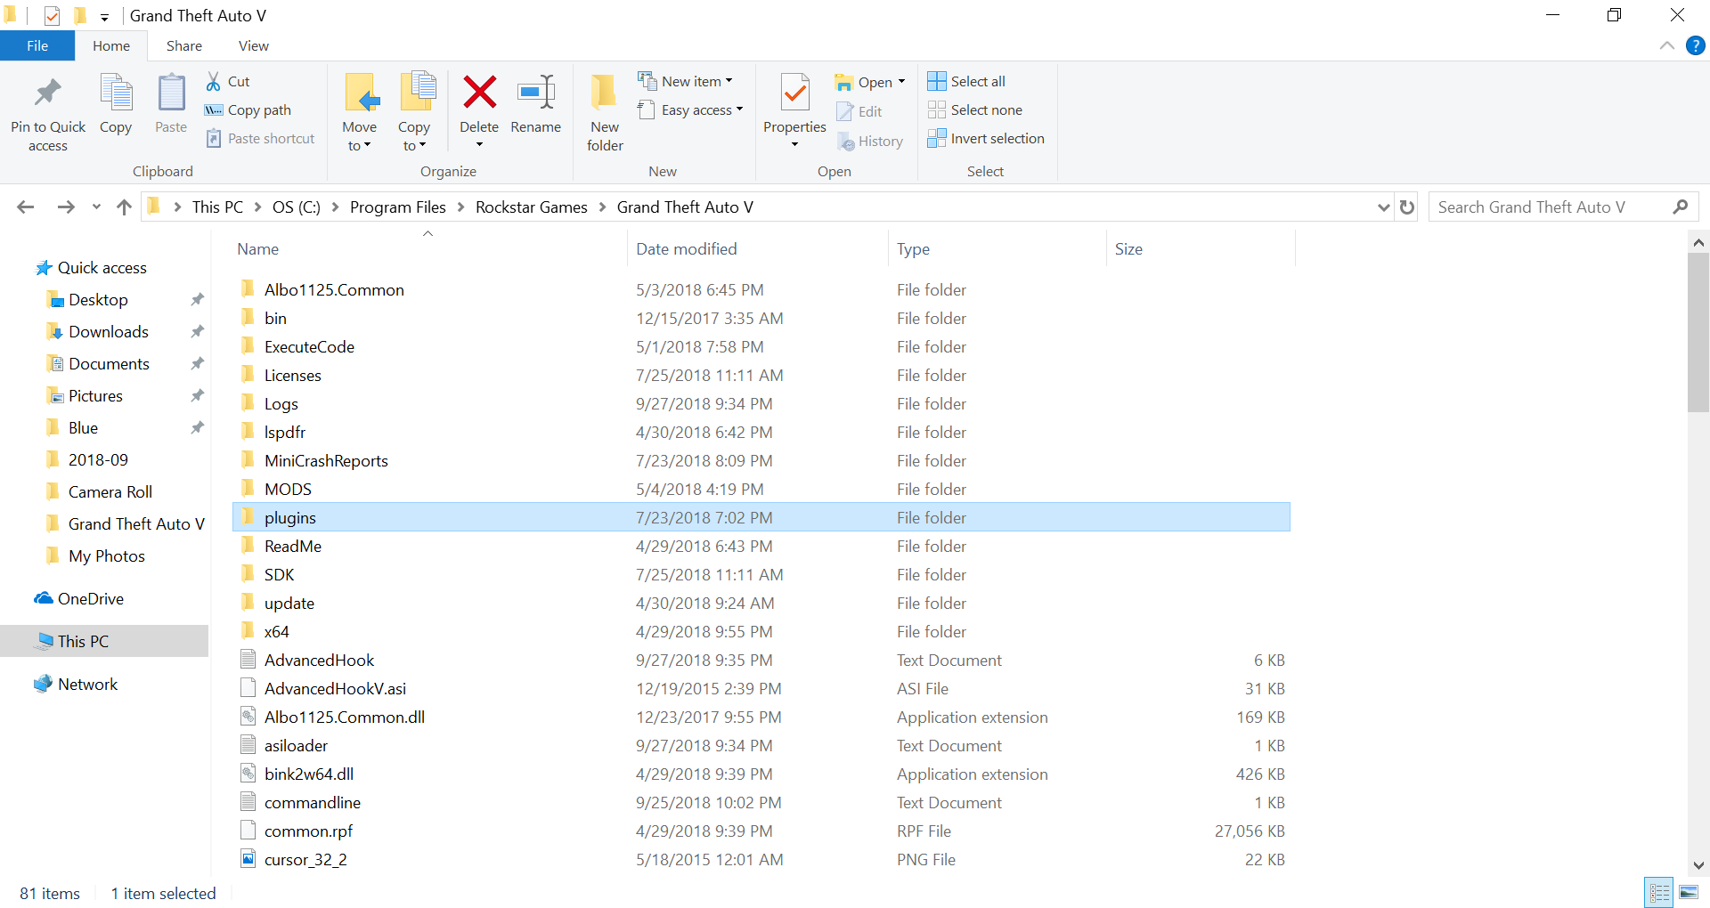This screenshot has width=1710, height=908.
Task: Expand the address bar history dropdown
Action: (1383, 207)
